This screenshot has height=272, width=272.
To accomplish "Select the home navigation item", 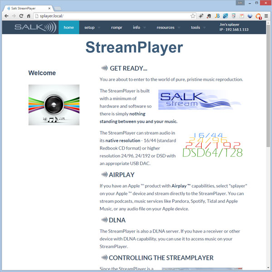I will pos(69,27).
